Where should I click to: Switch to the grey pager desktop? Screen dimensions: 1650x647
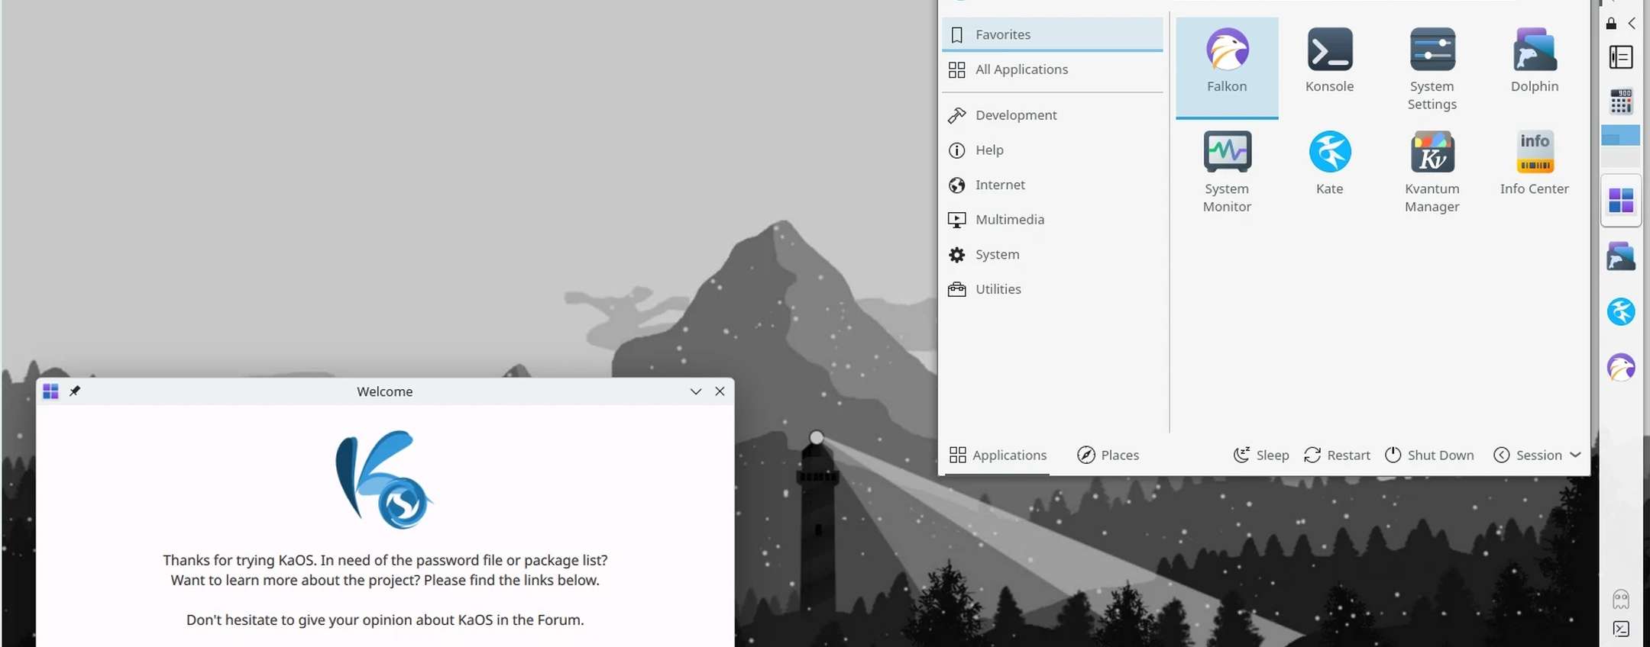pyautogui.click(x=1621, y=156)
